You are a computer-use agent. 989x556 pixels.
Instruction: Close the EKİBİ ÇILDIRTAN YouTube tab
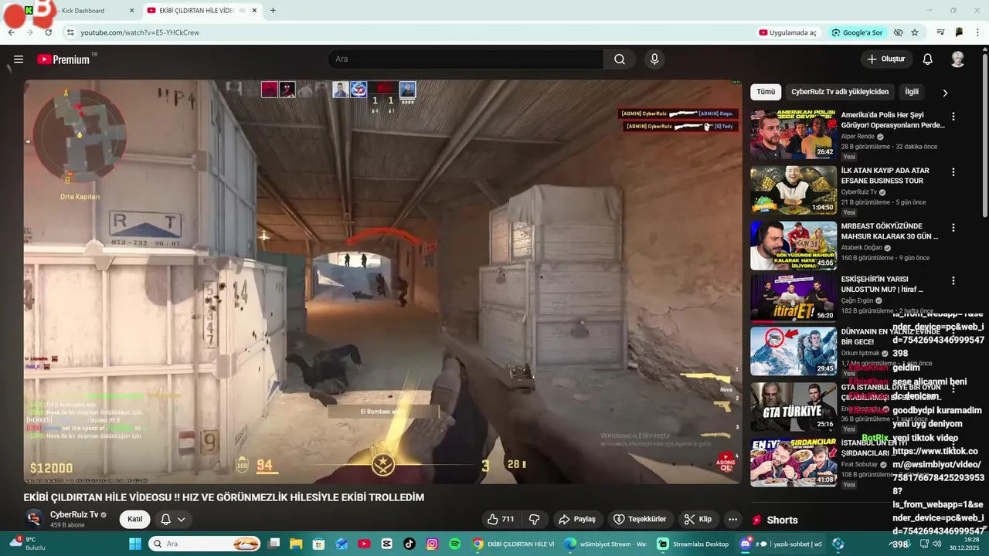pos(254,11)
